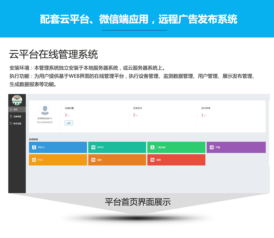Click the 运作异常 count number 1
This screenshot has height=238, width=274.
202,115
